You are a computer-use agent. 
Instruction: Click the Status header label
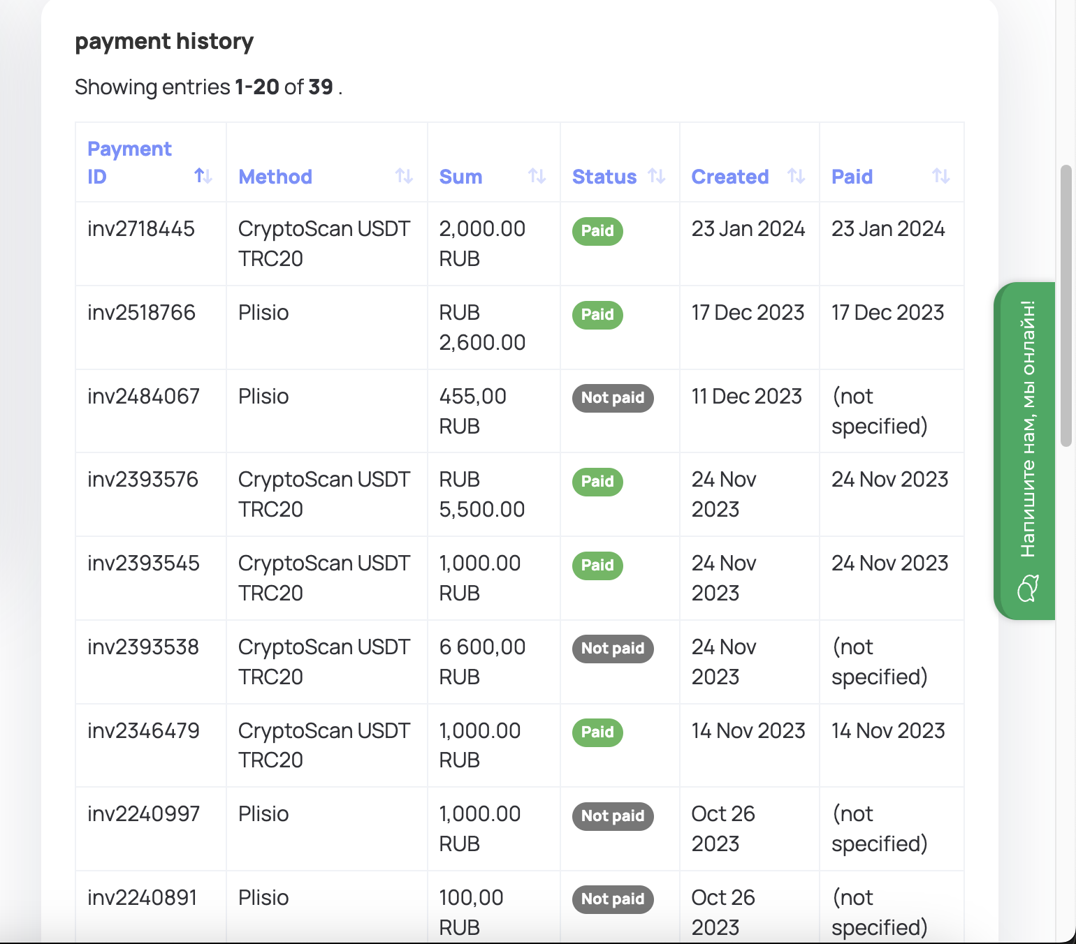coord(604,177)
